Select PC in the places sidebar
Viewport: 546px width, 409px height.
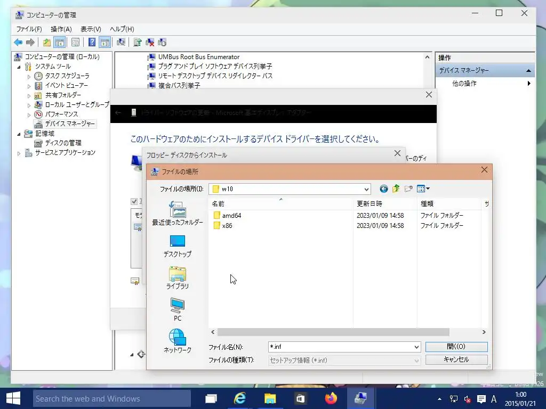(x=178, y=309)
